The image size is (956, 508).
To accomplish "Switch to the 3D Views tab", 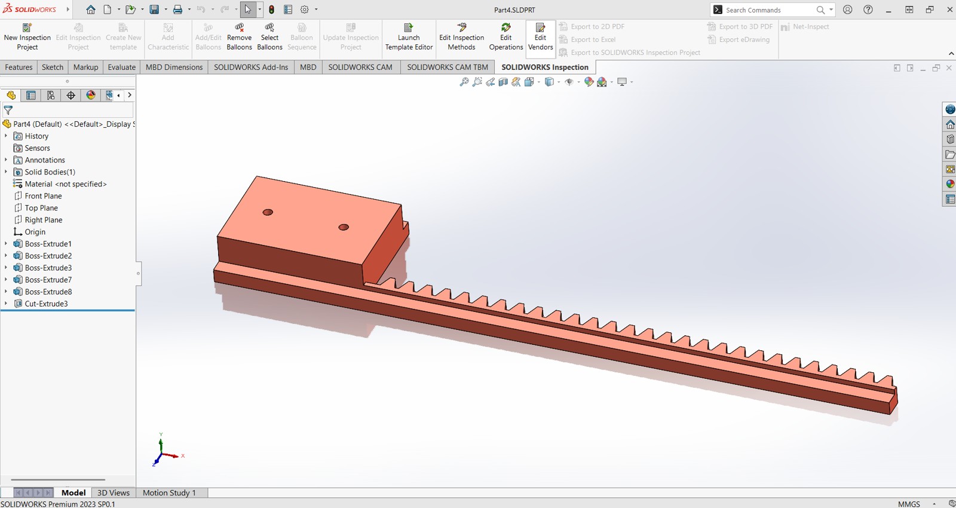I will pyautogui.click(x=114, y=492).
